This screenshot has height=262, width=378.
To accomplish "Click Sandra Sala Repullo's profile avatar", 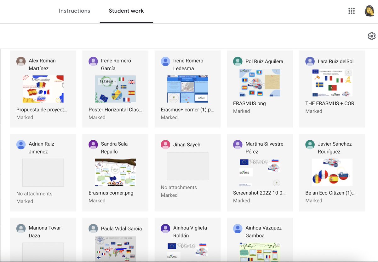I will pyautogui.click(x=93, y=145).
